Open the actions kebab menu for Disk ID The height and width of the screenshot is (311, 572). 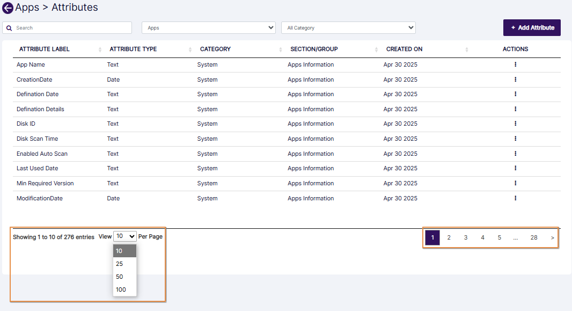point(515,124)
